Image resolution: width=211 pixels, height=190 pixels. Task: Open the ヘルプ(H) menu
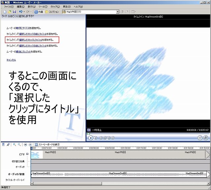[78, 7]
